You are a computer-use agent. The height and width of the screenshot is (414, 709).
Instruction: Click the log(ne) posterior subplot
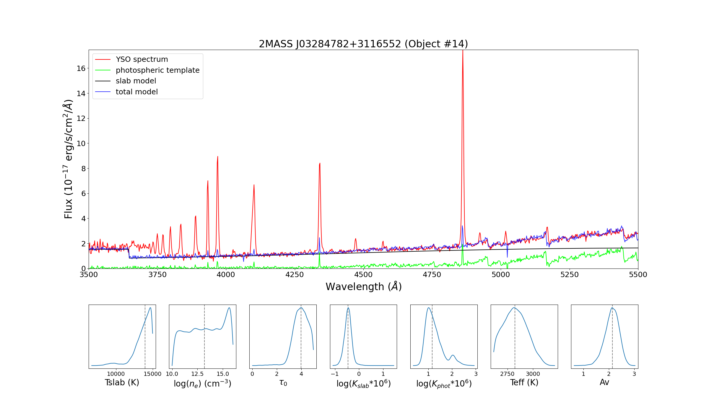coord(203,337)
